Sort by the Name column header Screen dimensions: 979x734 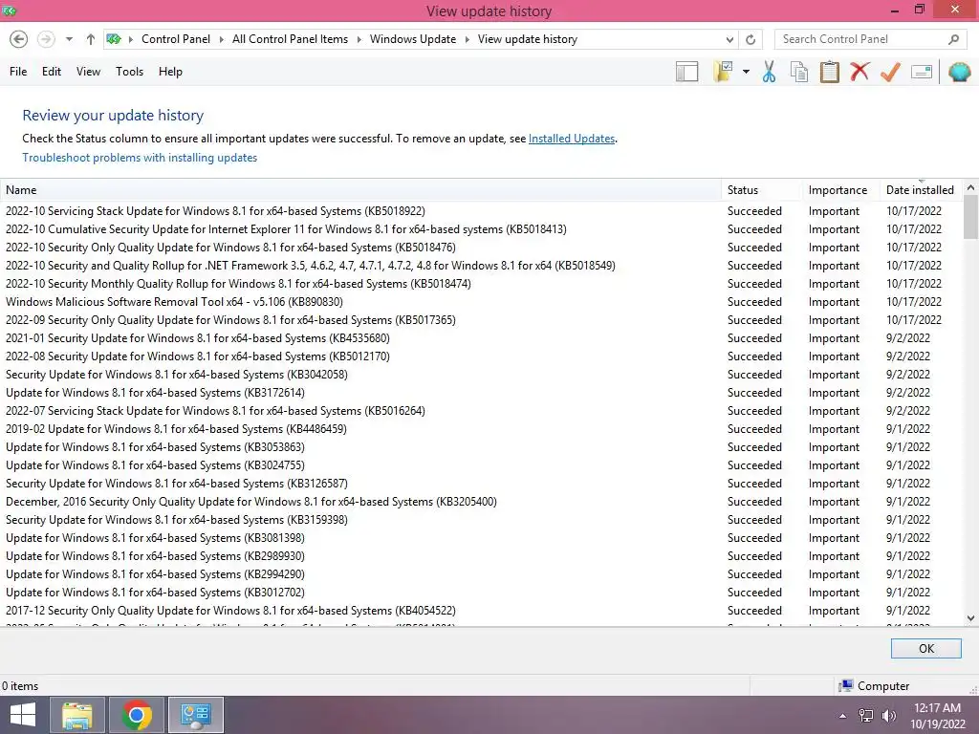pos(360,190)
